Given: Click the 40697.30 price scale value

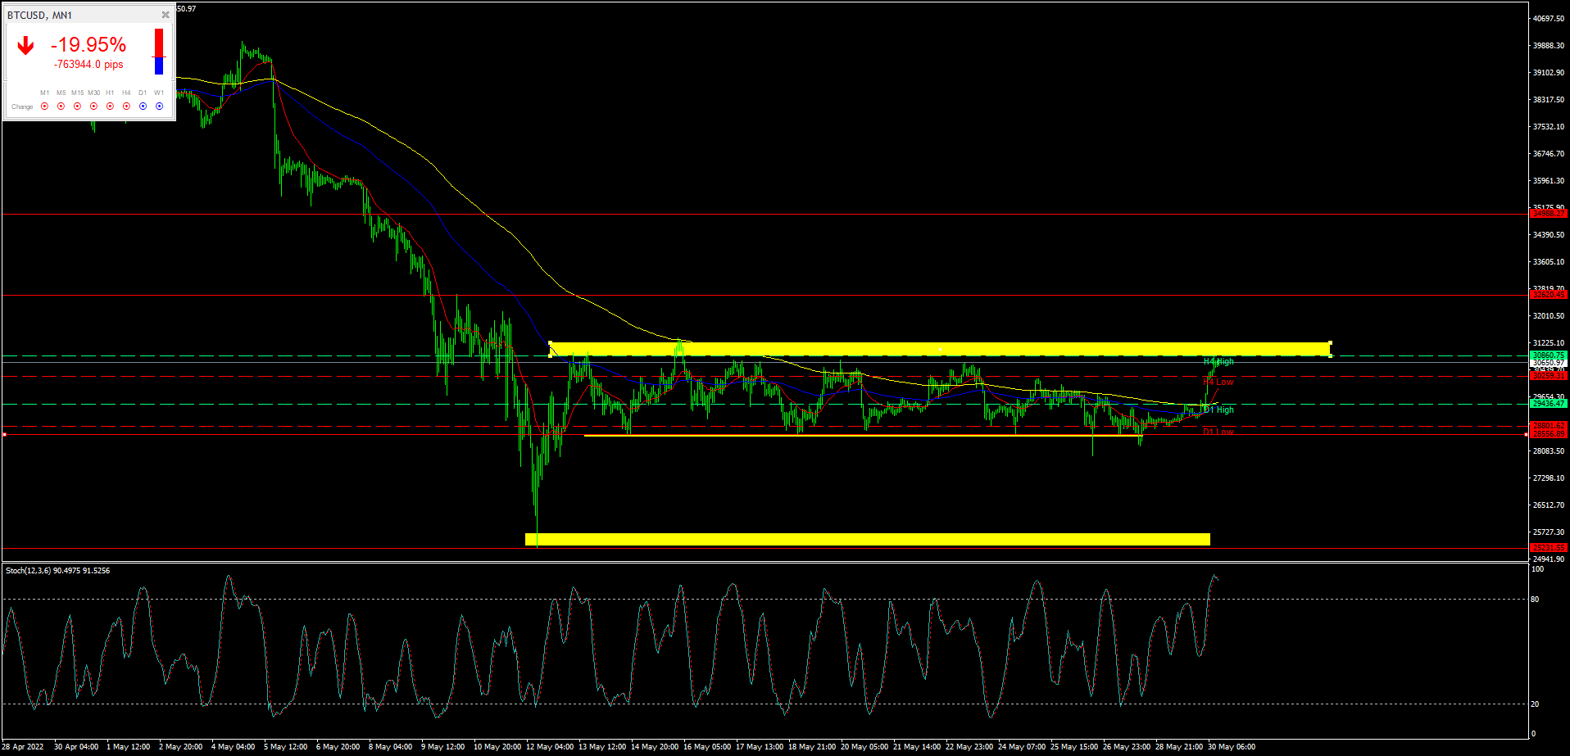Looking at the screenshot, I should (x=1549, y=18).
